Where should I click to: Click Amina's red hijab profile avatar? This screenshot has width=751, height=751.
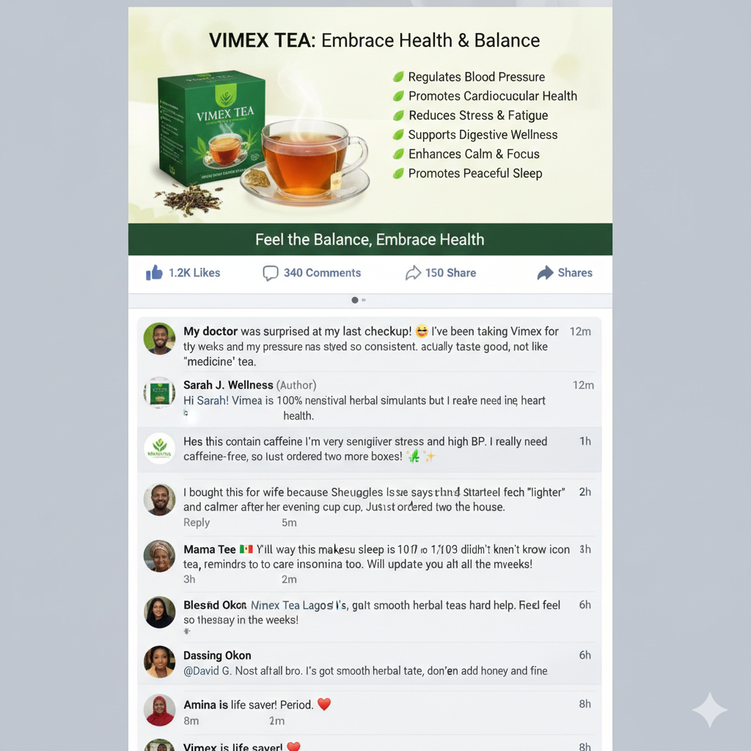[159, 710]
